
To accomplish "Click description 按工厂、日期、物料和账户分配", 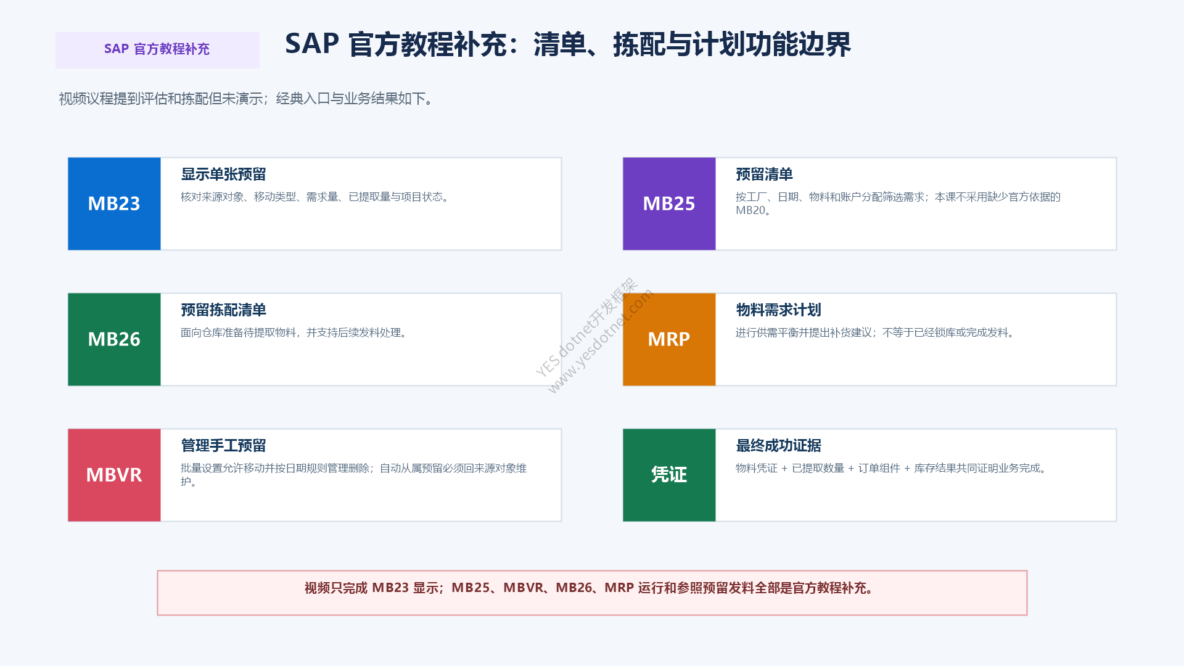I will (898, 203).
